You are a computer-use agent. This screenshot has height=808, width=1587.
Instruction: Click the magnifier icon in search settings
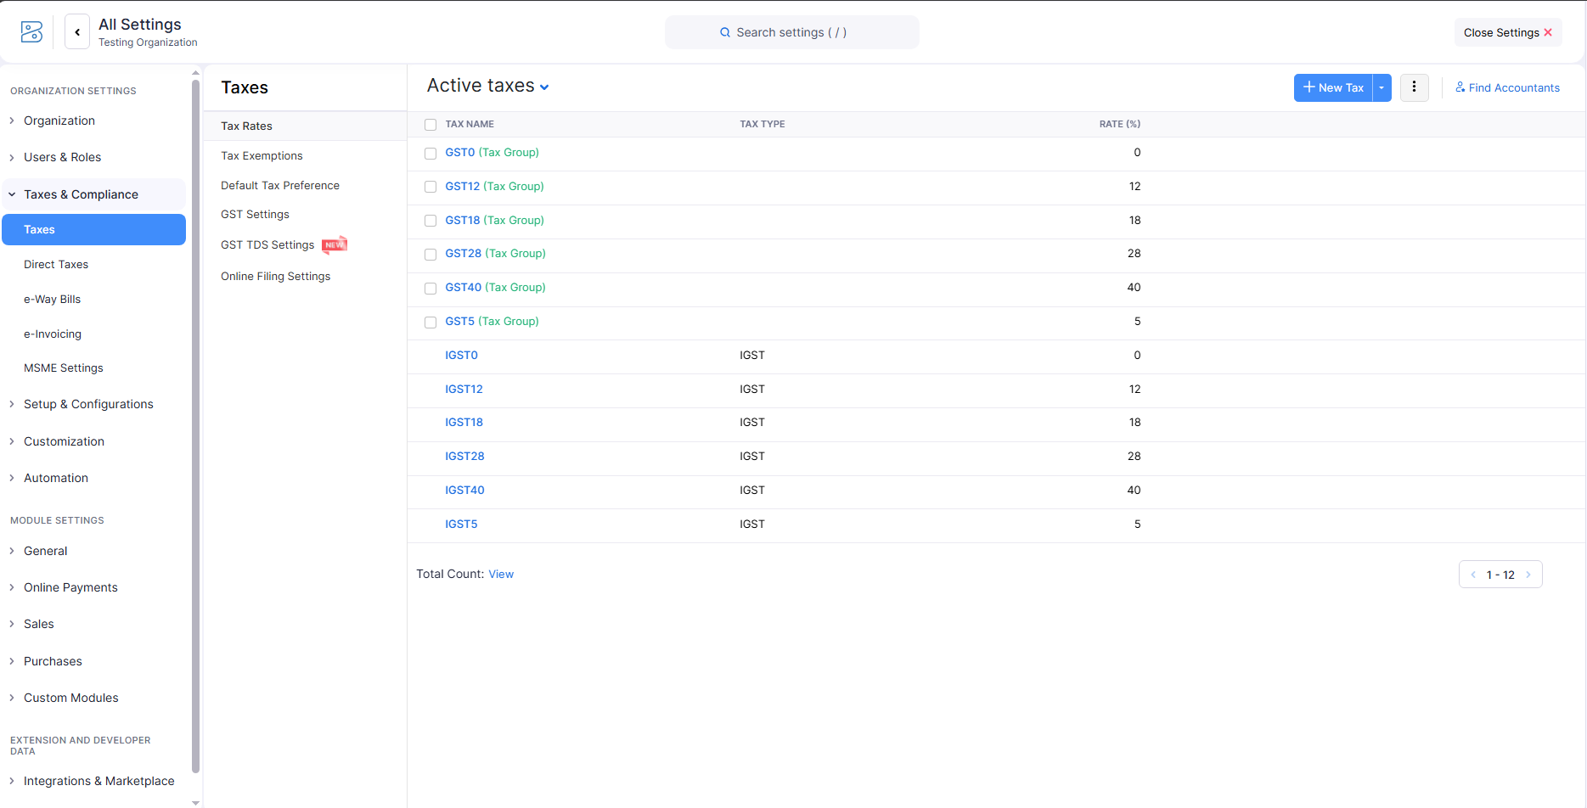pos(725,32)
